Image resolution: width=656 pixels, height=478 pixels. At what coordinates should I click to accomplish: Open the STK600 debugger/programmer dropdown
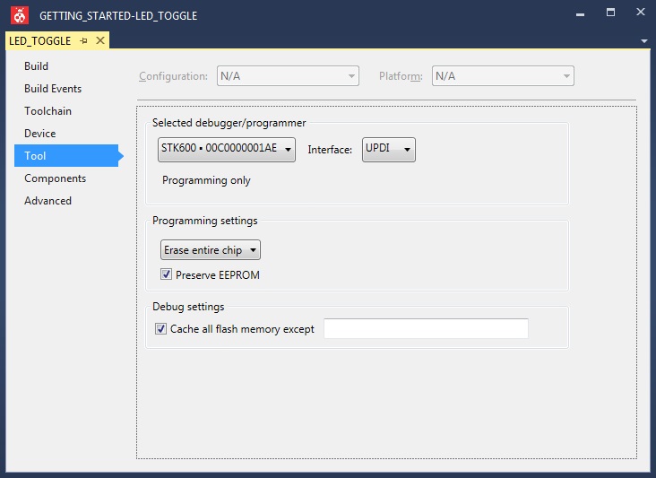(x=227, y=150)
